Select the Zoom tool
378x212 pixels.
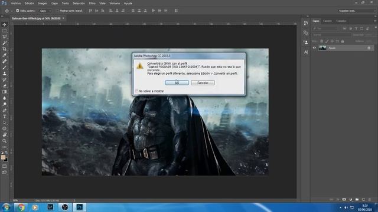tap(4, 141)
